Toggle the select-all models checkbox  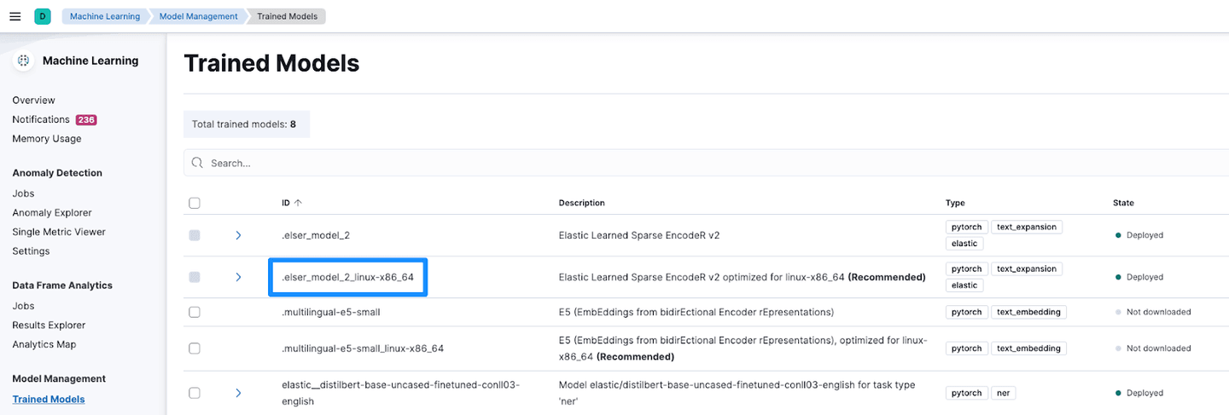[x=195, y=203]
